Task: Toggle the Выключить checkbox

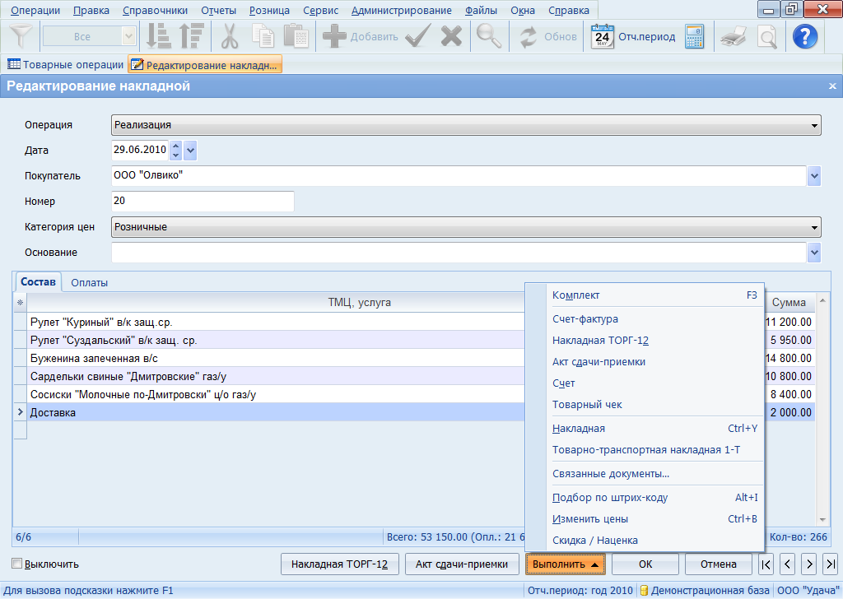Action: [17, 564]
